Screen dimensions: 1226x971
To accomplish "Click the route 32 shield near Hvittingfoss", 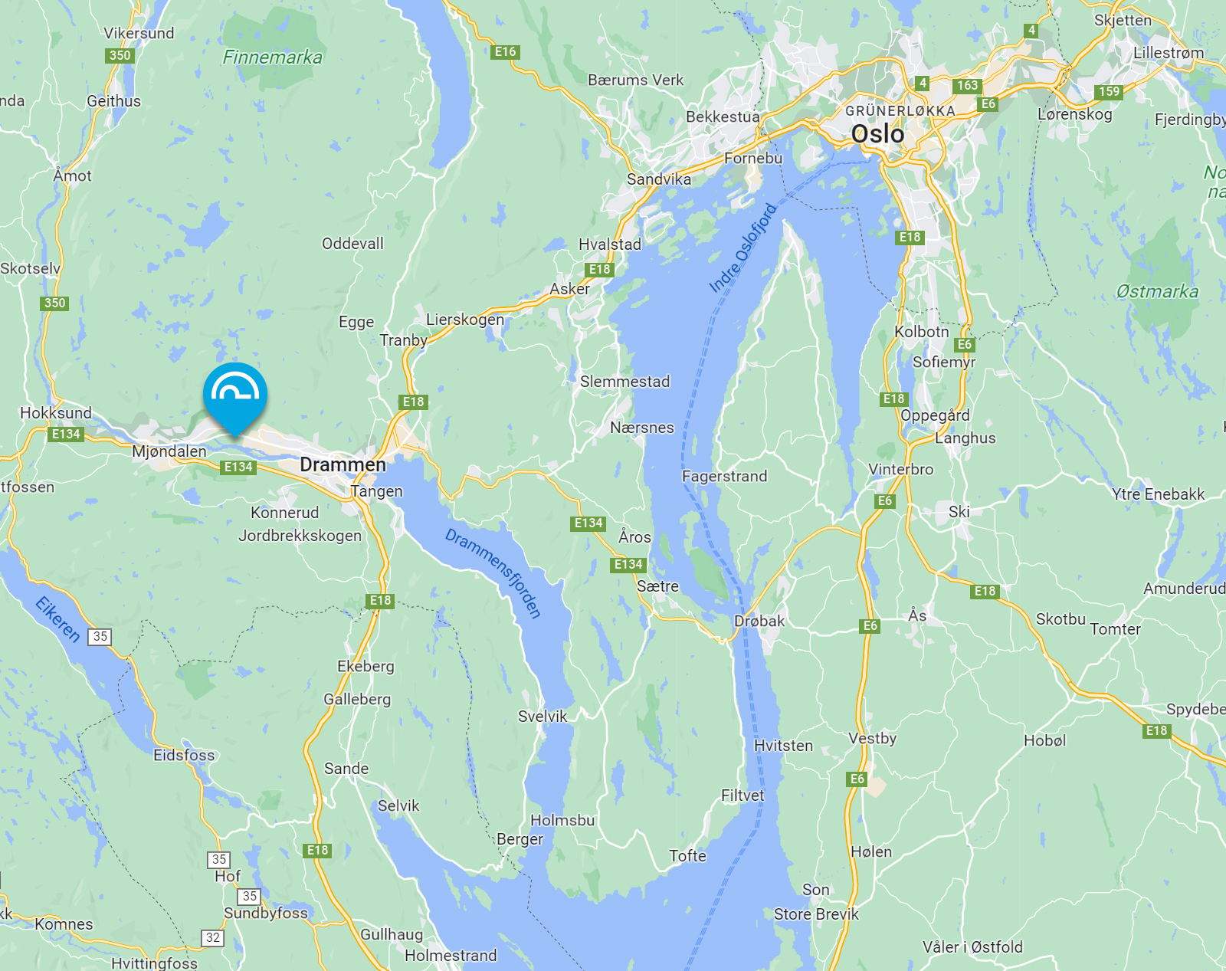I will [x=213, y=937].
